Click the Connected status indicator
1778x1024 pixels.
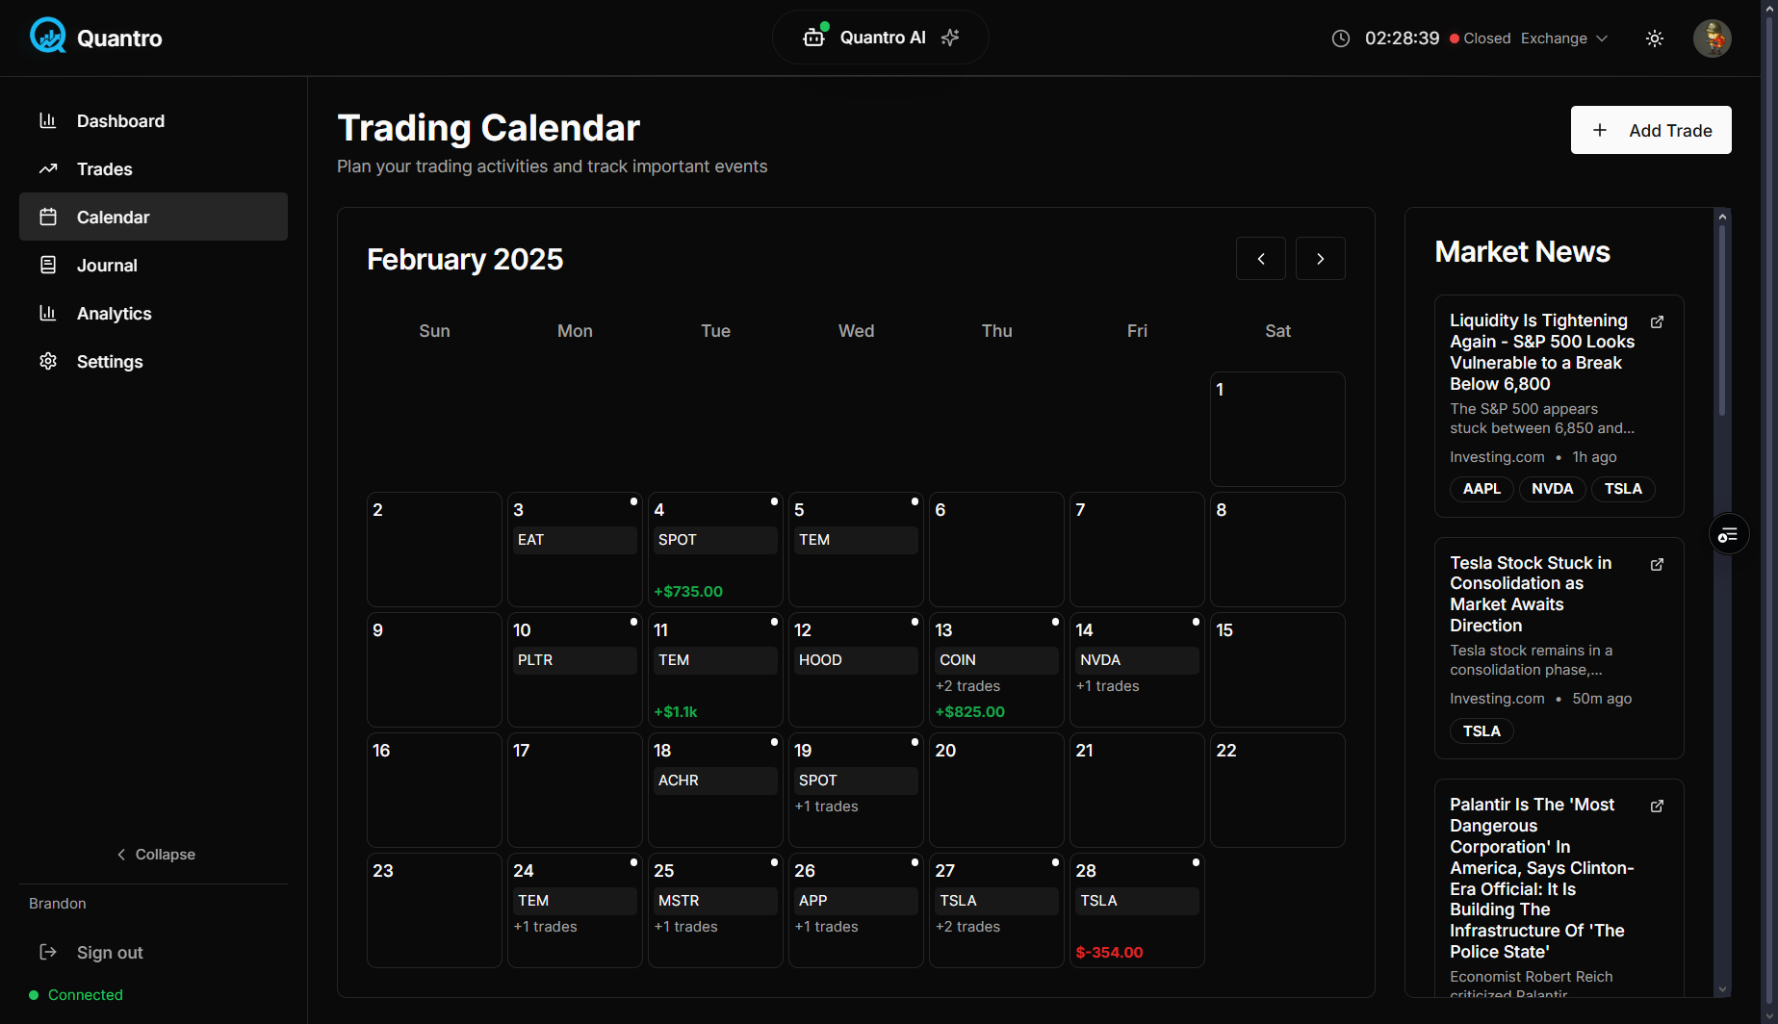click(x=76, y=994)
